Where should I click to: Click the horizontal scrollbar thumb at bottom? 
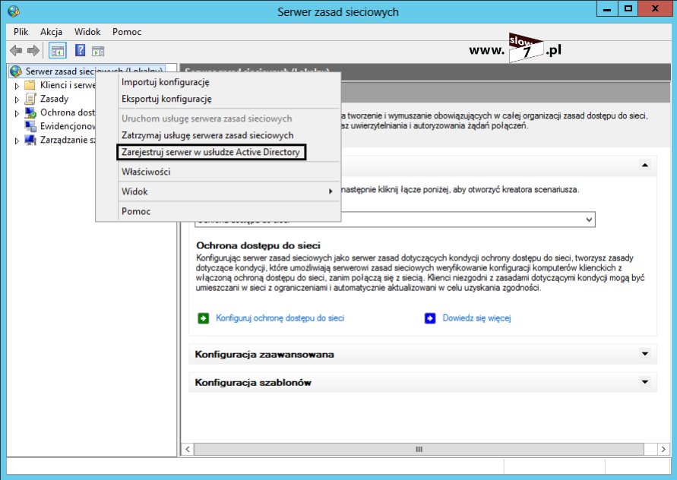click(x=418, y=449)
